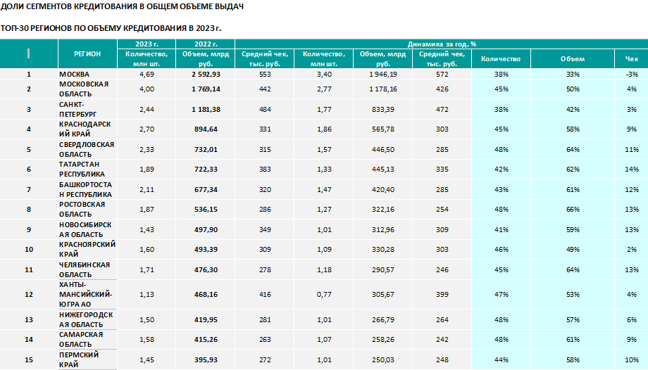Image resolution: width=648 pixels, height=370 pixels.
Task: Select the 'РОСТОВСКАЯ ОБЛАСТЬ' region cell
Action: (x=87, y=210)
